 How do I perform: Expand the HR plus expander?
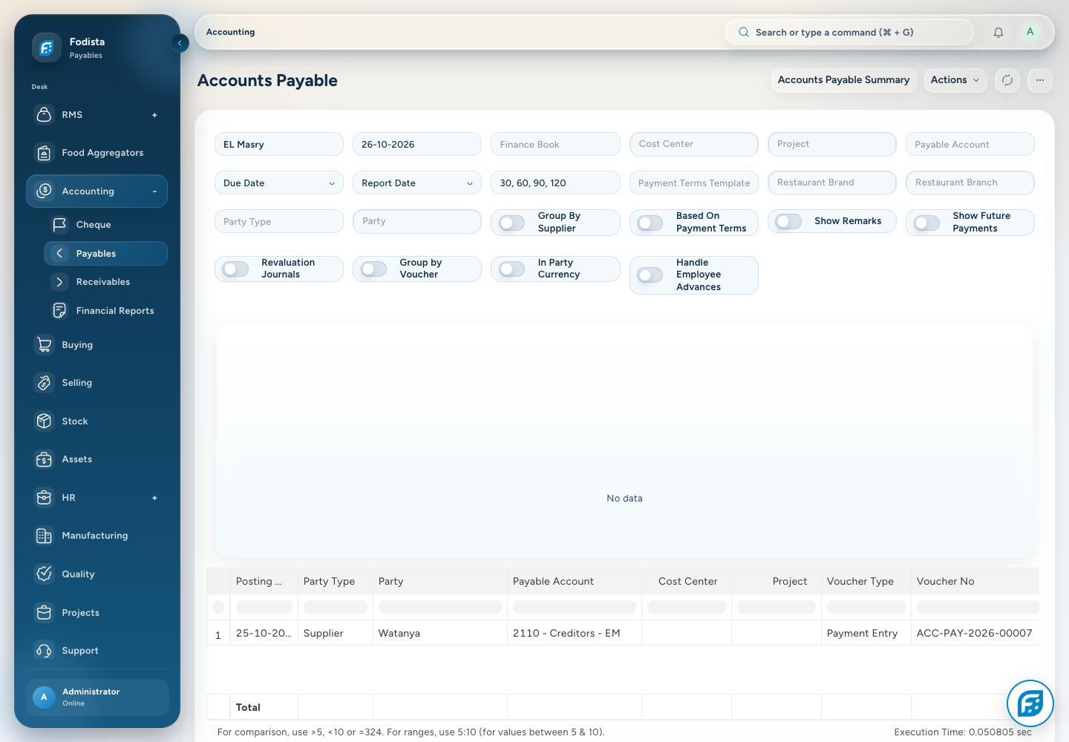[x=154, y=498]
